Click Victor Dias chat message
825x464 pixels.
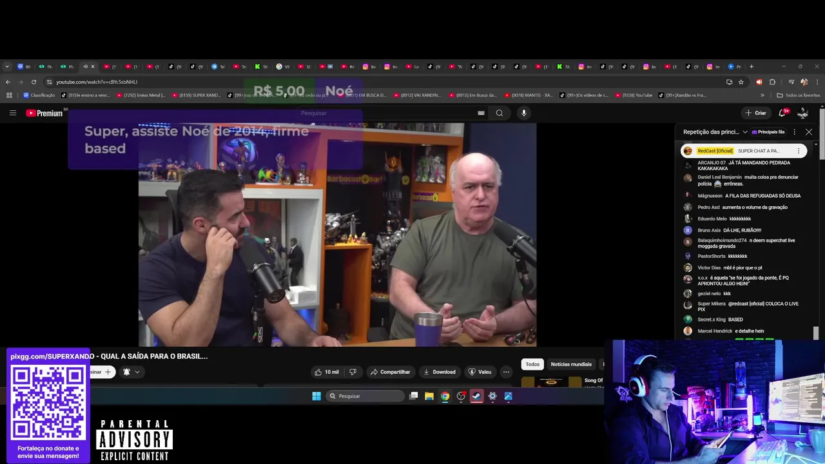[730, 267]
